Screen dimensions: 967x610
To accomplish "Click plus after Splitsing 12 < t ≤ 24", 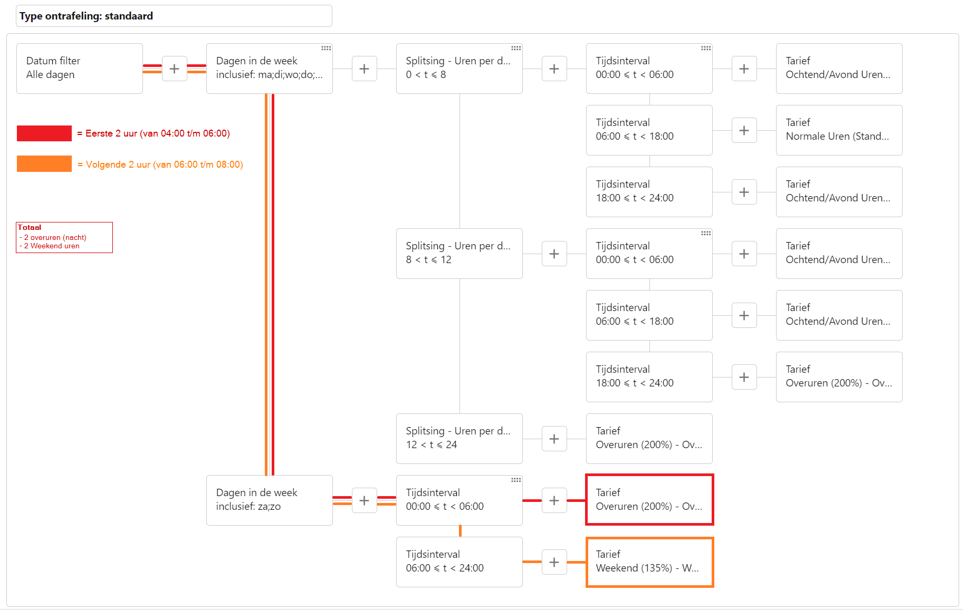I will pos(554,439).
